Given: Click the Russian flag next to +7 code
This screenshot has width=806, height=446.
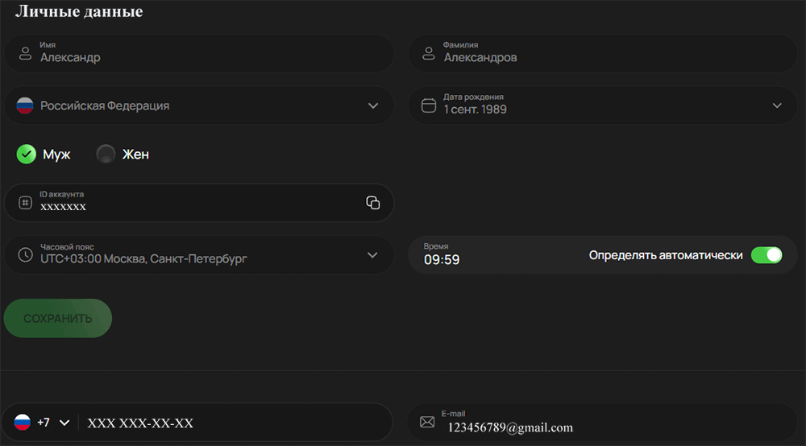Looking at the screenshot, I should click(23, 423).
